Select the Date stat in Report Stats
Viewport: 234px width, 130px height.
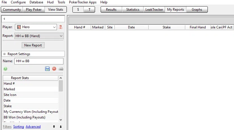pyautogui.click(x=31, y=100)
